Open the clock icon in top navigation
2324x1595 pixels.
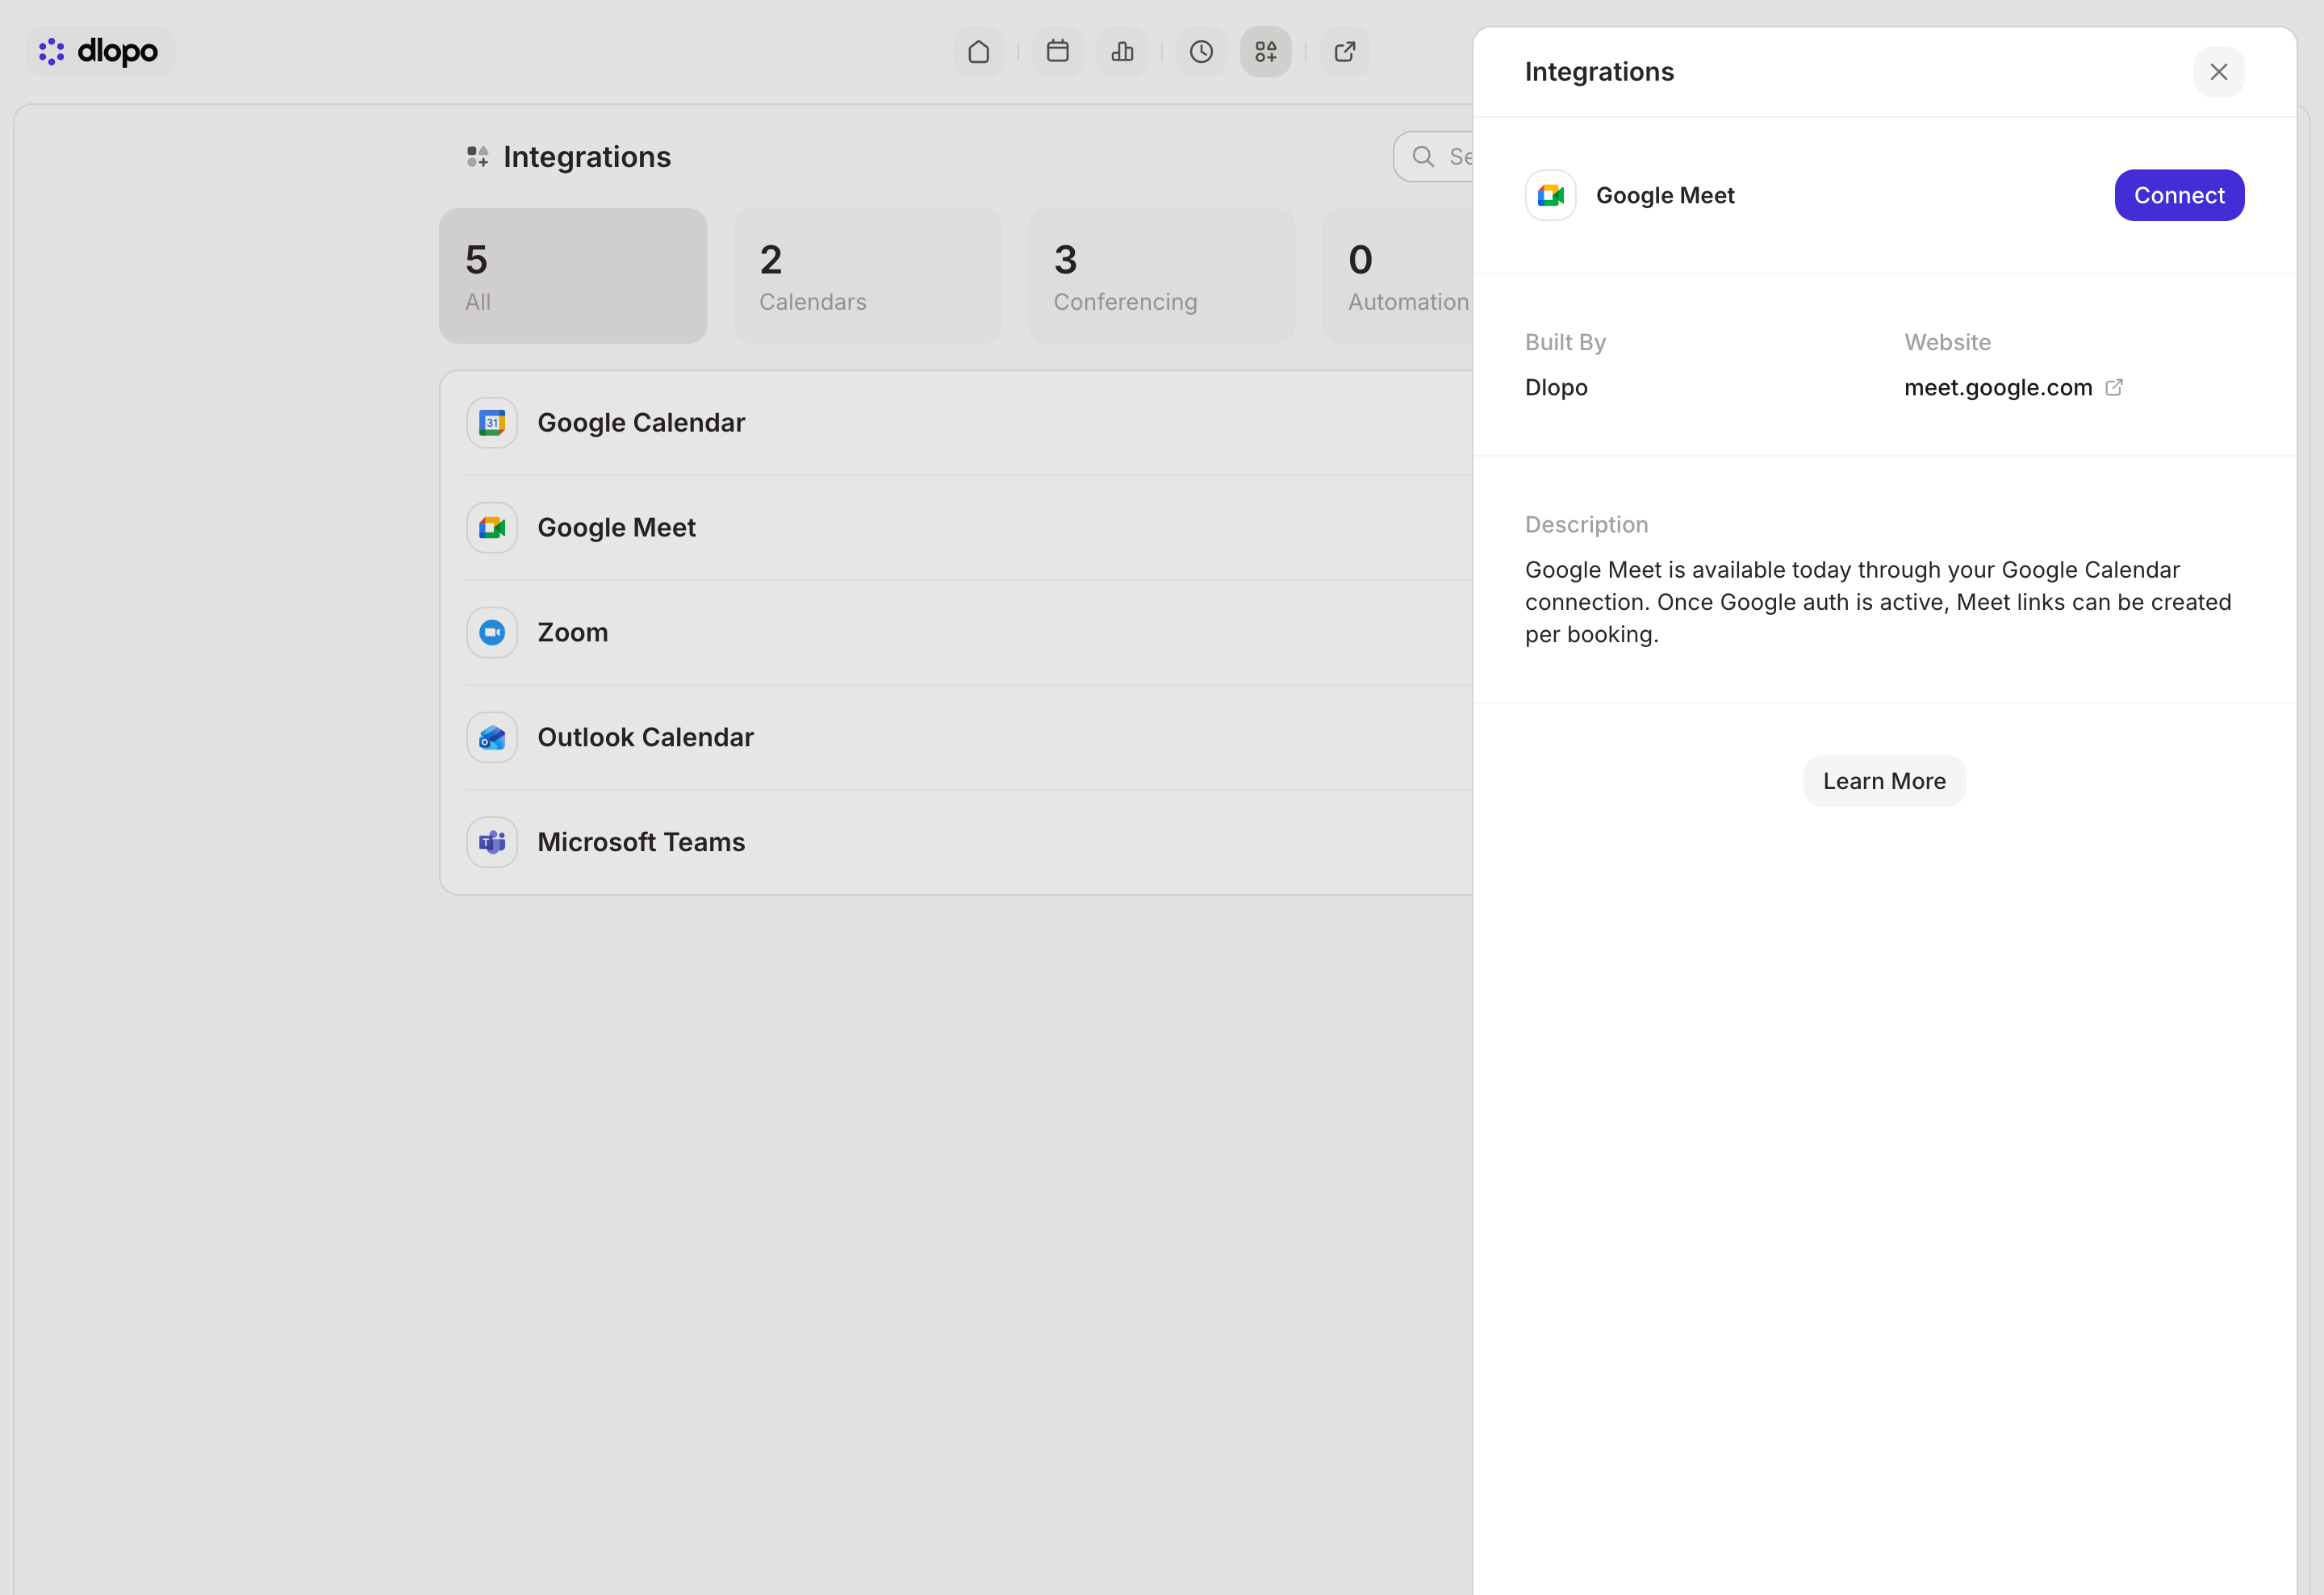click(1201, 51)
